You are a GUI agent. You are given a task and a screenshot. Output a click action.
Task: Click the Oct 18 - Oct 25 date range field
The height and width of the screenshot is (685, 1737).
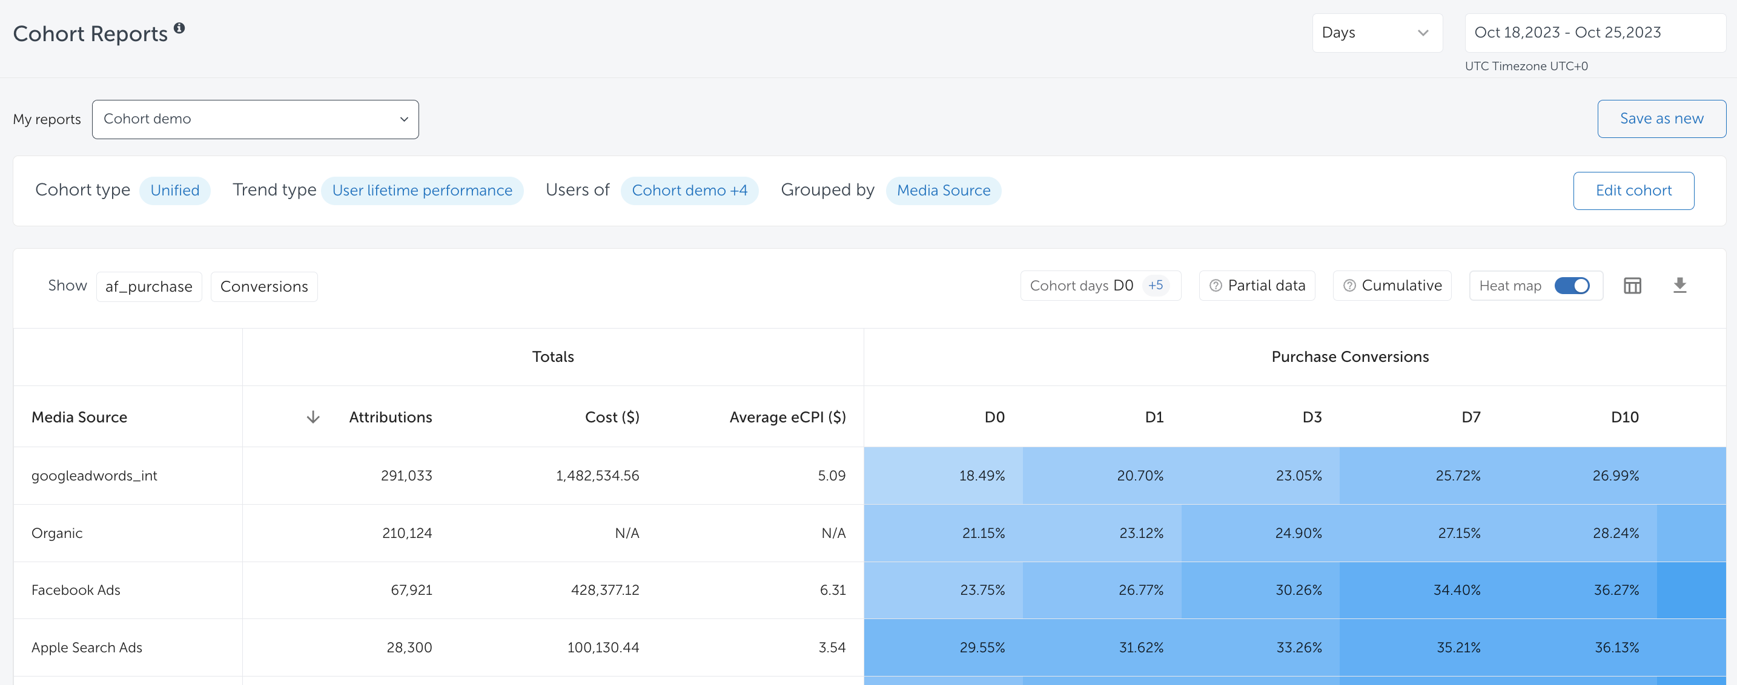[x=1594, y=32]
